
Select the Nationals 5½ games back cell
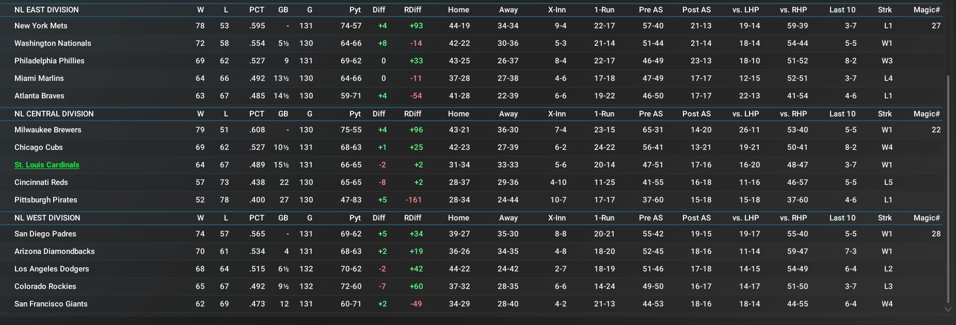point(283,43)
